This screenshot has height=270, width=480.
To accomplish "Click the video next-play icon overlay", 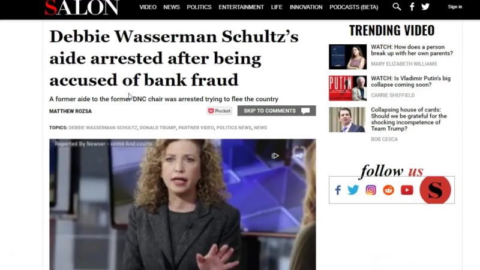I will click(x=275, y=156).
